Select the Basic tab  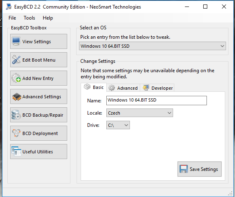94,87
